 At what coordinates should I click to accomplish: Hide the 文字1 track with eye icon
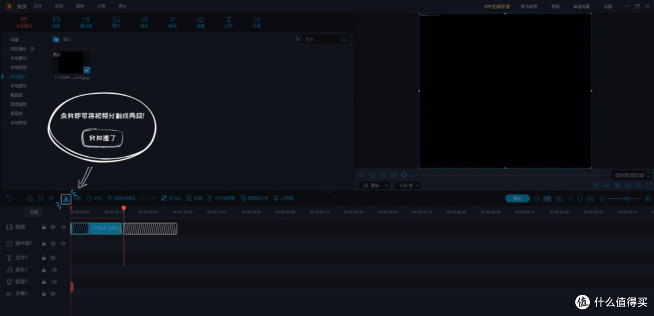[x=53, y=258]
